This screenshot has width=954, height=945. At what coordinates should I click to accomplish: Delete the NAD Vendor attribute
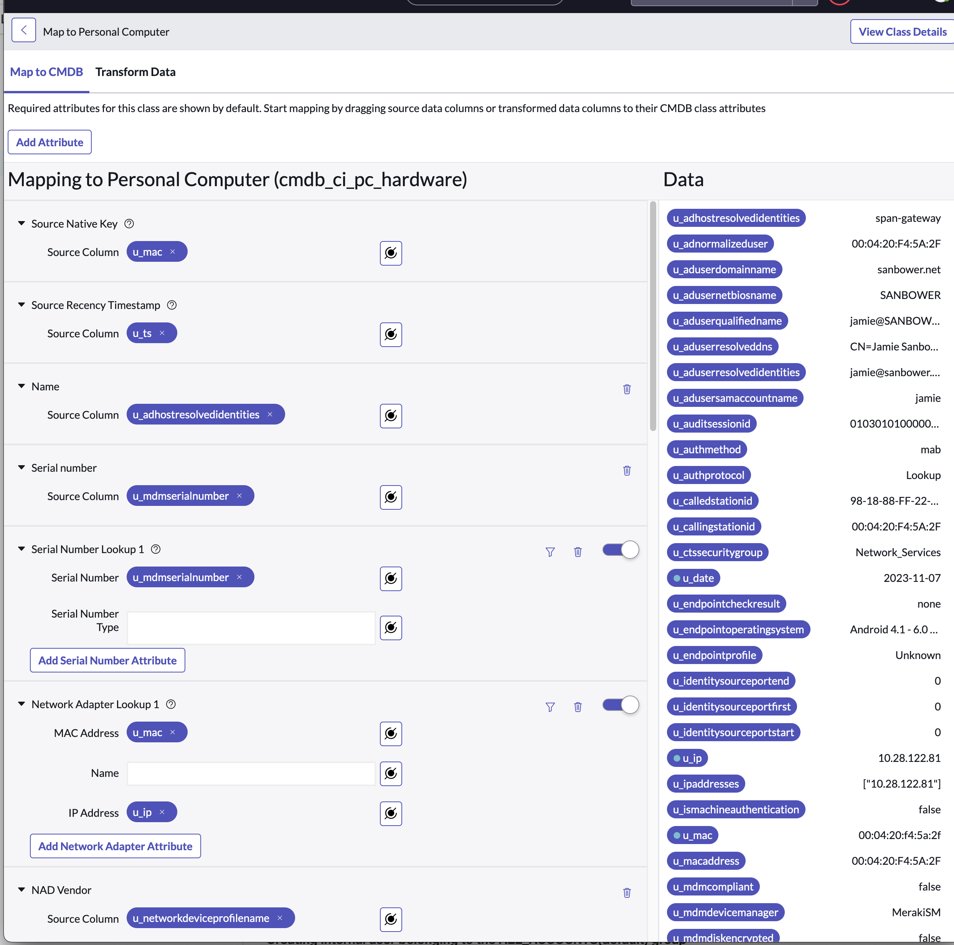click(627, 893)
